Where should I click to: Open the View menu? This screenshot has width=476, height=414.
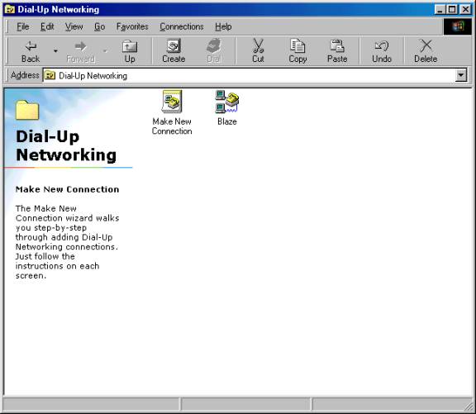coord(74,26)
